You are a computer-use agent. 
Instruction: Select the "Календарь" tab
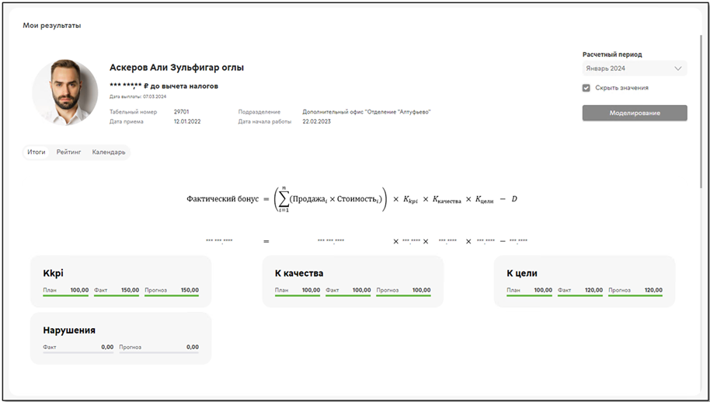[109, 152]
